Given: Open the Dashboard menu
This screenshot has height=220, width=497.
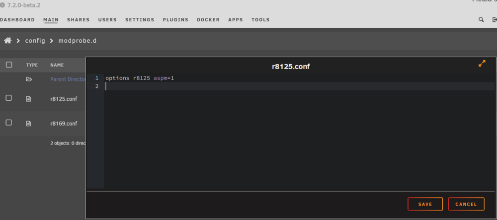Looking at the screenshot, I should 17,20.
